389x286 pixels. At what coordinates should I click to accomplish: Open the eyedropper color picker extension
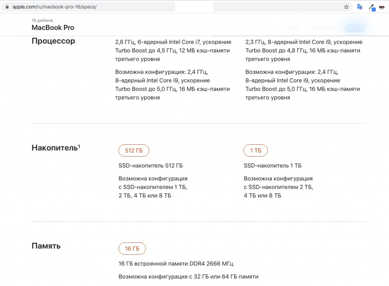tap(372, 6)
